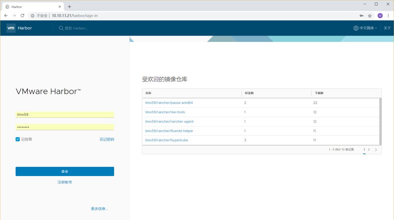This screenshot has width=394, height=220.
Task: Click the repository table scrollbar
Action: point(381,121)
